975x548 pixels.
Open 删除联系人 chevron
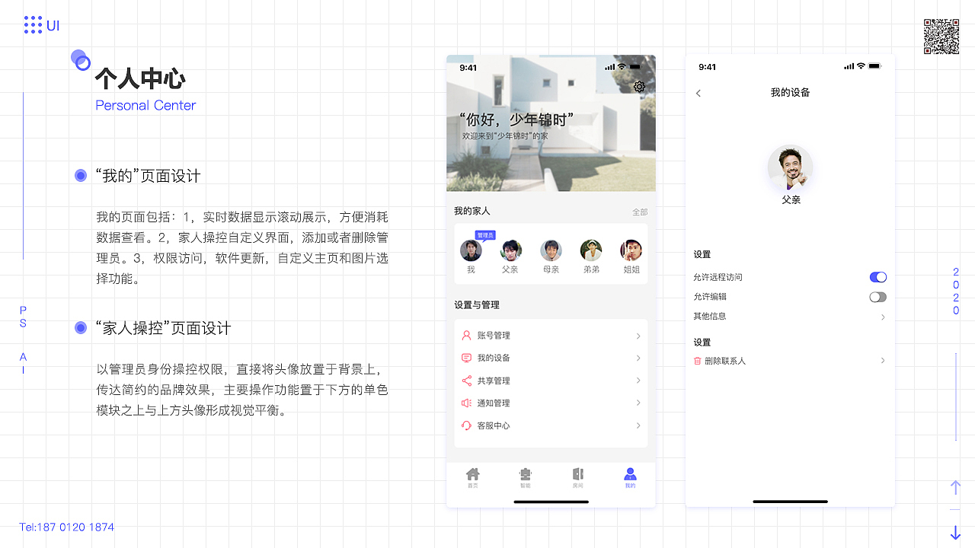pyautogui.click(x=883, y=361)
